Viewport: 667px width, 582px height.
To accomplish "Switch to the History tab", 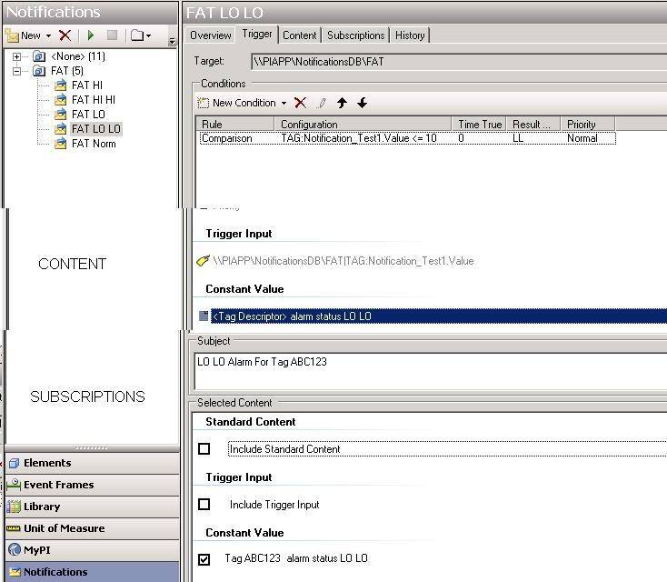I will [410, 35].
